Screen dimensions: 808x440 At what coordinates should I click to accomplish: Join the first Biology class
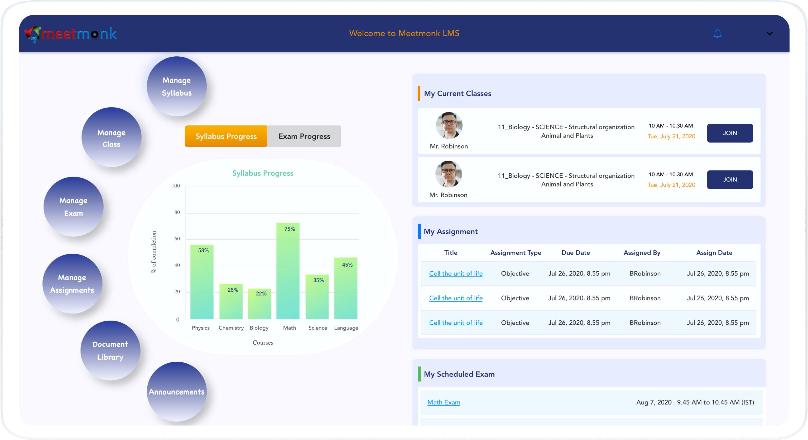730,133
